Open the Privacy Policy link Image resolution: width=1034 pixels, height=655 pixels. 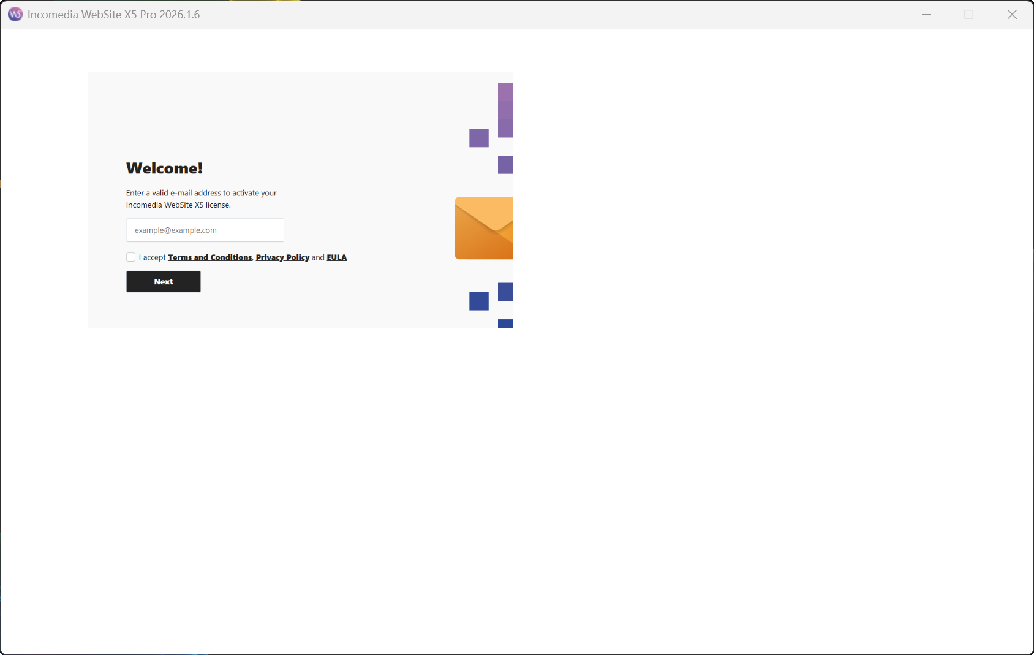click(x=282, y=257)
